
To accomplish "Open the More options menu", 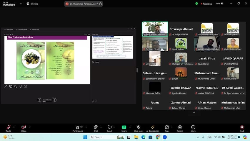I will coord(193,127).
